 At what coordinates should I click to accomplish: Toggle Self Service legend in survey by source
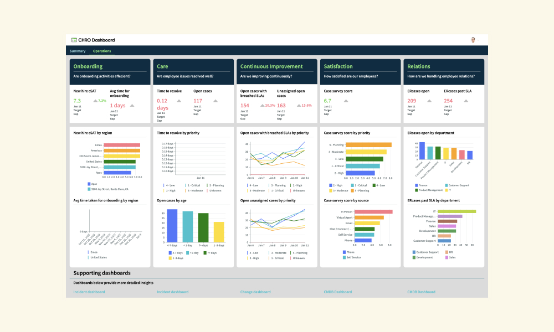point(352,257)
